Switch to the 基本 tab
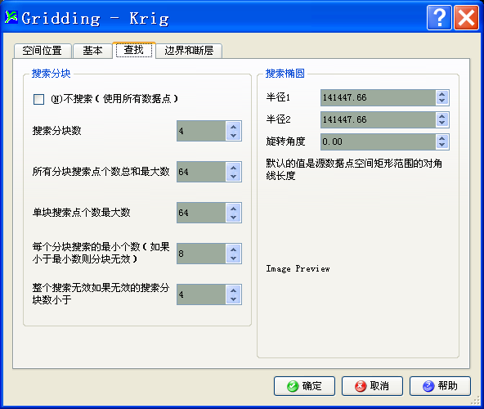 92,51
